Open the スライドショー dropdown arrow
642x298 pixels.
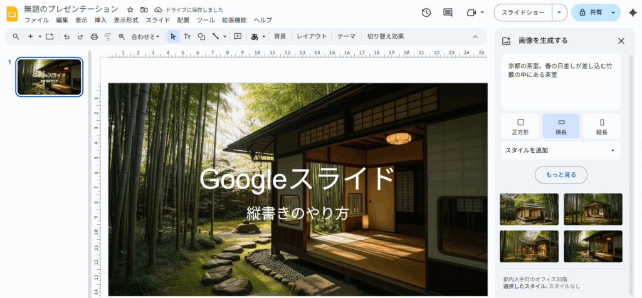coord(559,13)
